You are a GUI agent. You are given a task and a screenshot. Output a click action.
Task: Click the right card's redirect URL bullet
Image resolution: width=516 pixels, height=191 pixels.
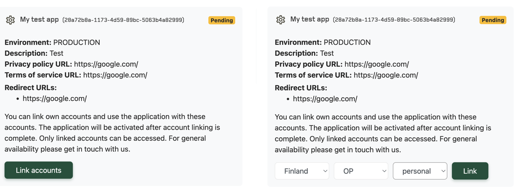click(x=325, y=99)
